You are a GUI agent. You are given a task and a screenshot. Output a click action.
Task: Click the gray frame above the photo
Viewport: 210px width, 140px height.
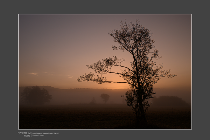(105, 7)
